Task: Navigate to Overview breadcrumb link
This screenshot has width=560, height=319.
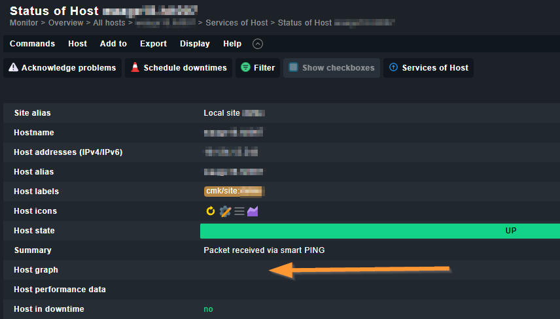Action: point(65,23)
